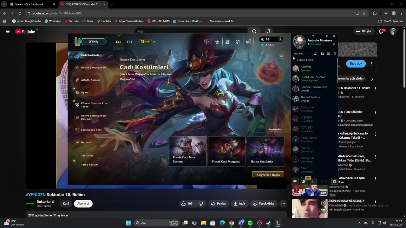
Task: Select Dereceli in the side list
Action: point(86,142)
